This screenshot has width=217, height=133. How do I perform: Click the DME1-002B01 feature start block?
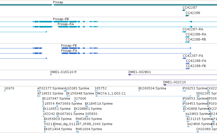[x=130, y=75]
